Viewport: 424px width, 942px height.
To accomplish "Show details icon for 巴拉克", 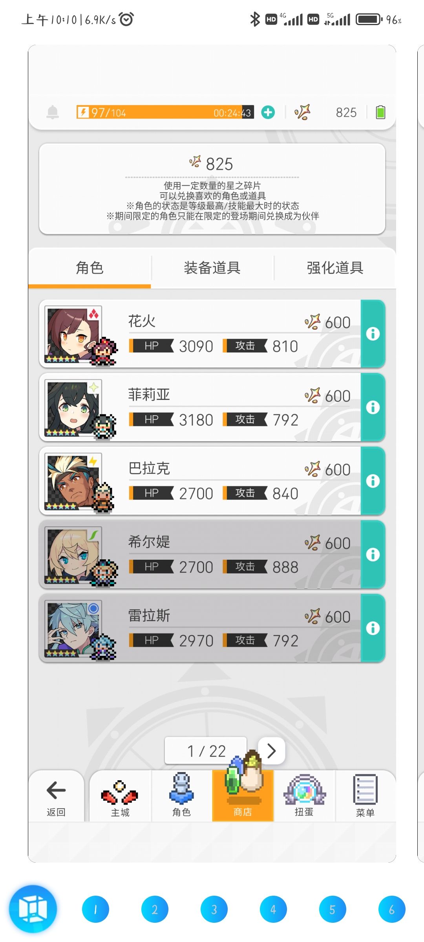I will pos(373,481).
